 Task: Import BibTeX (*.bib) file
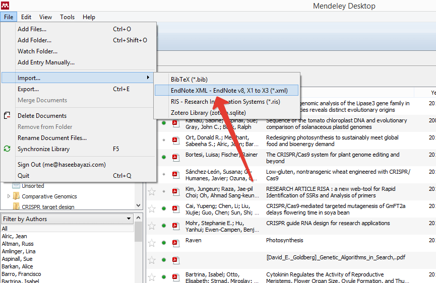227,80
